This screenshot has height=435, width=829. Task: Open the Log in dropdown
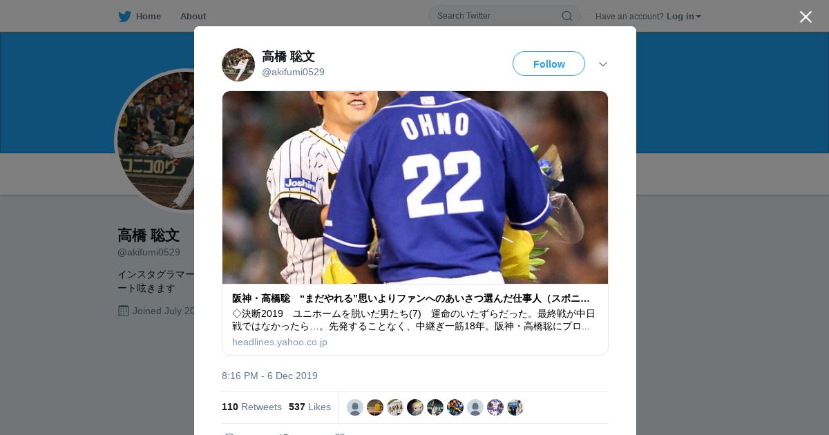click(683, 17)
